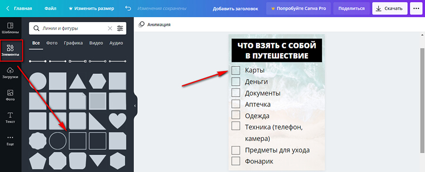Add the line with hollow diamond ends
The image size is (425, 172).
118,61
